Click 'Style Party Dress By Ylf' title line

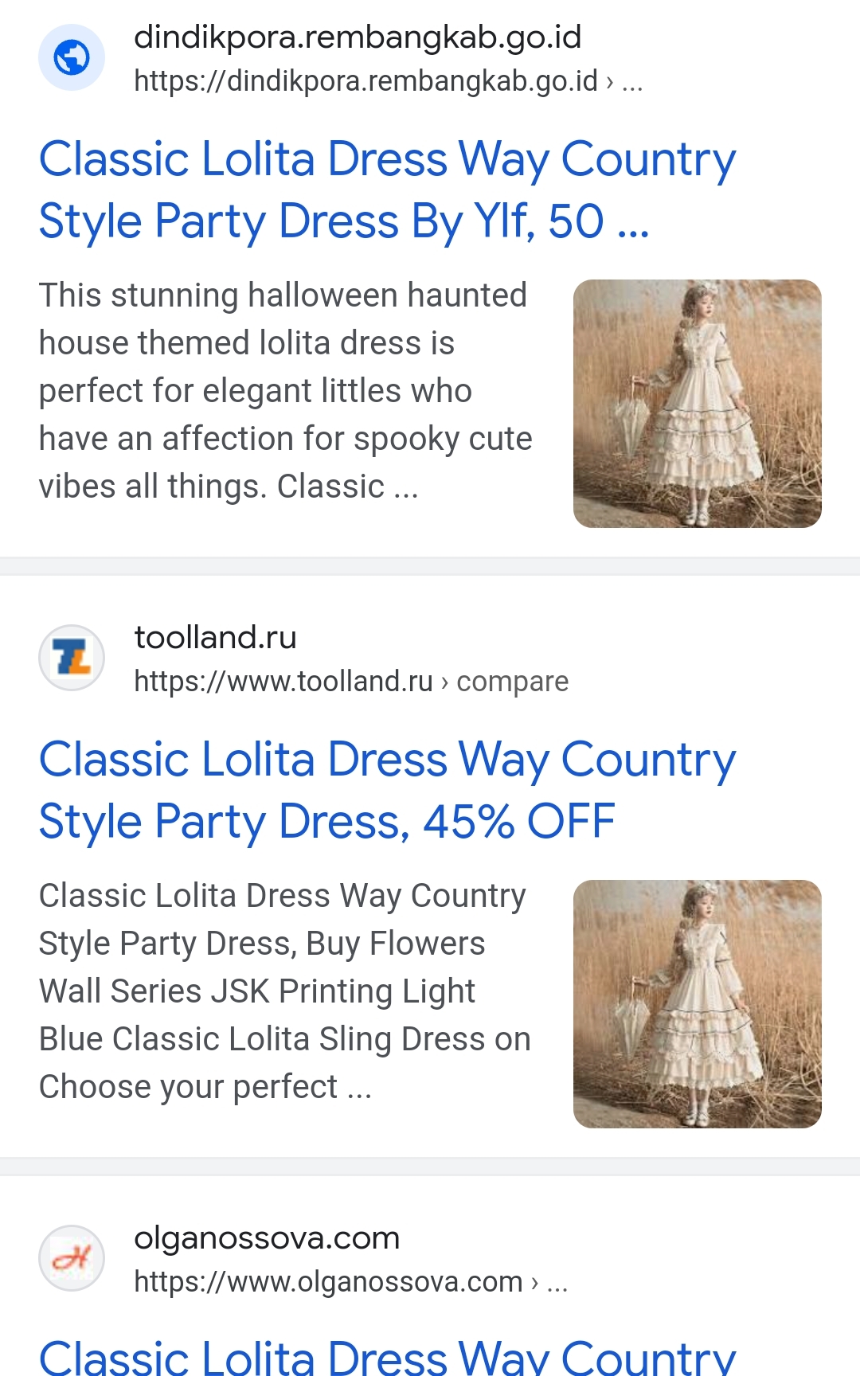(x=344, y=221)
